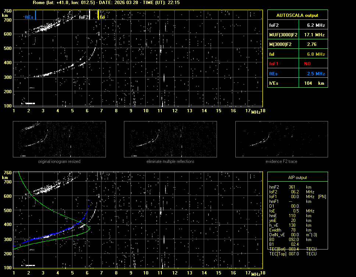Click the AIP output panel header
The image size is (356, 277).
click(x=297, y=177)
